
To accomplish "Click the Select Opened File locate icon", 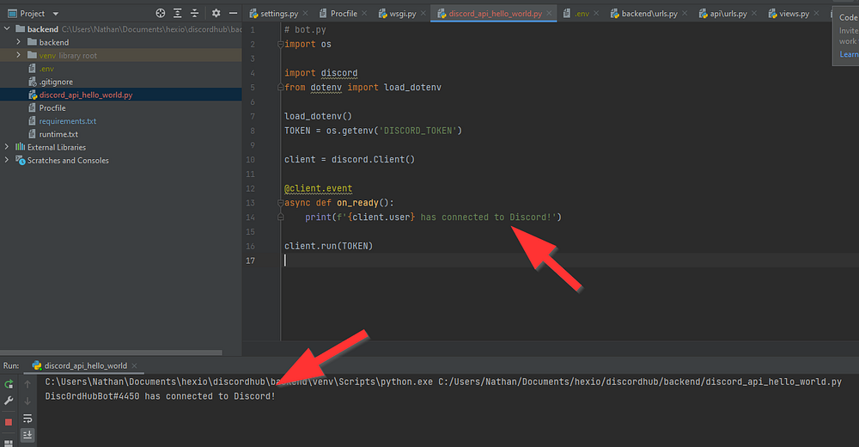I will click(160, 14).
